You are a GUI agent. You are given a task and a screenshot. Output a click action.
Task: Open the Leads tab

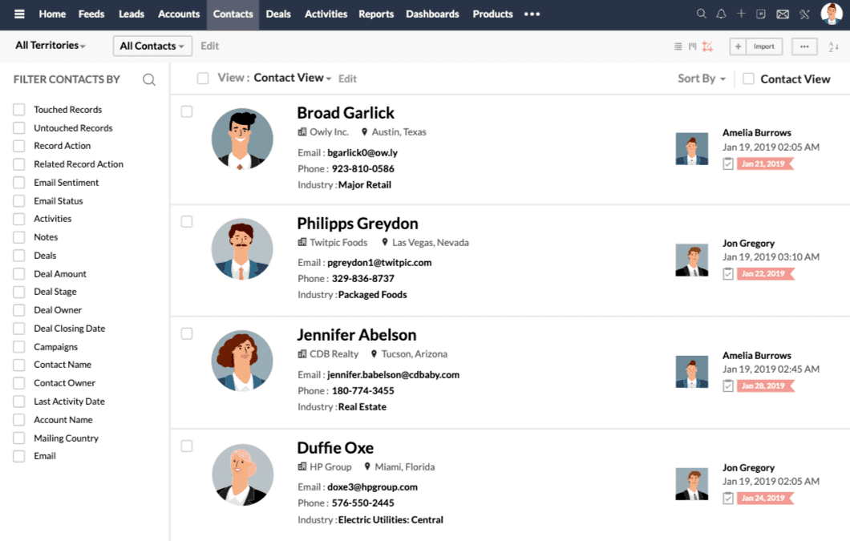(132, 14)
